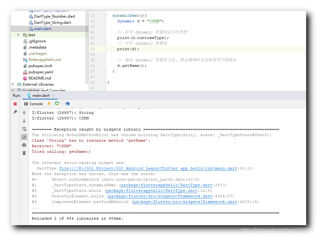Click gutter at line number 23
Viewport: 317px width, 236px height.
coord(92,49)
